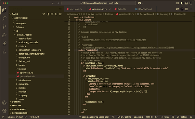Image resolution: width=195 pixels, height=119 pixels.
Task: Toggle the bottom panel
Action: [x=187, y=3]
